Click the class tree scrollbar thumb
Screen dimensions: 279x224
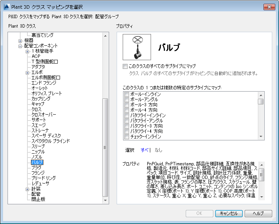tap(105, 148)
